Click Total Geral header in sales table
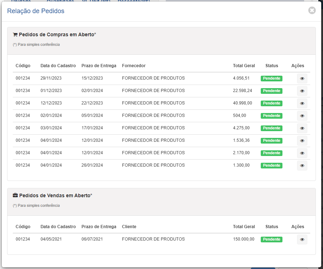Image resolution: width=323 pixels, height=269 pixels. [244, 227]
